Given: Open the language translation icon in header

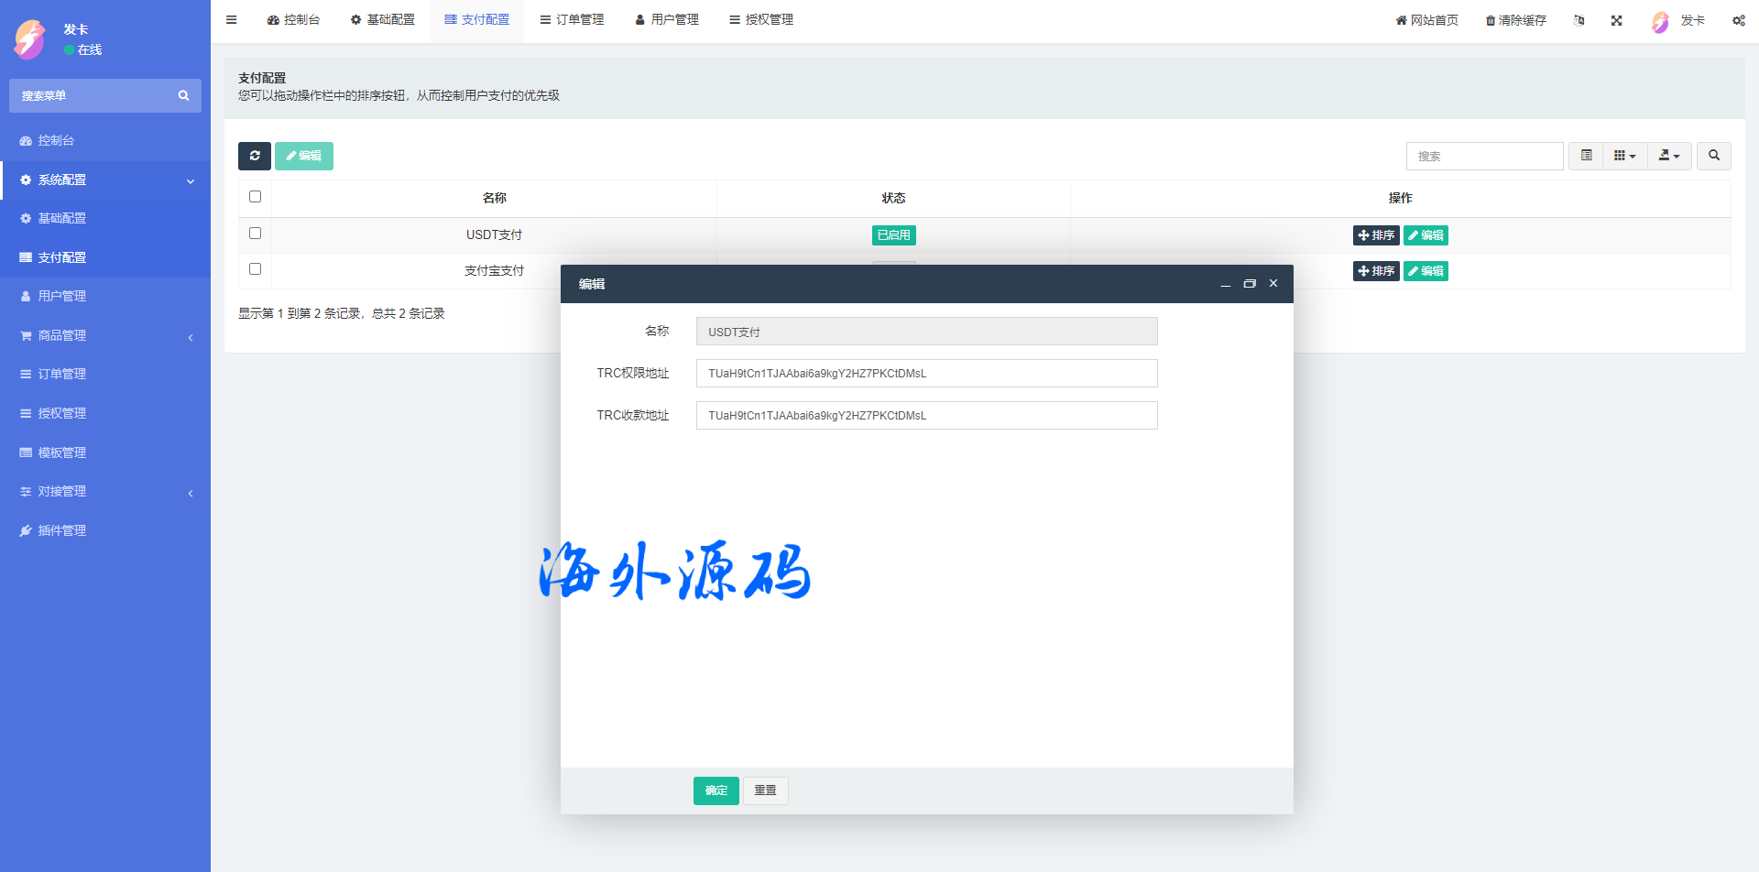Looking at the screenshot, I should (1579, 20).
